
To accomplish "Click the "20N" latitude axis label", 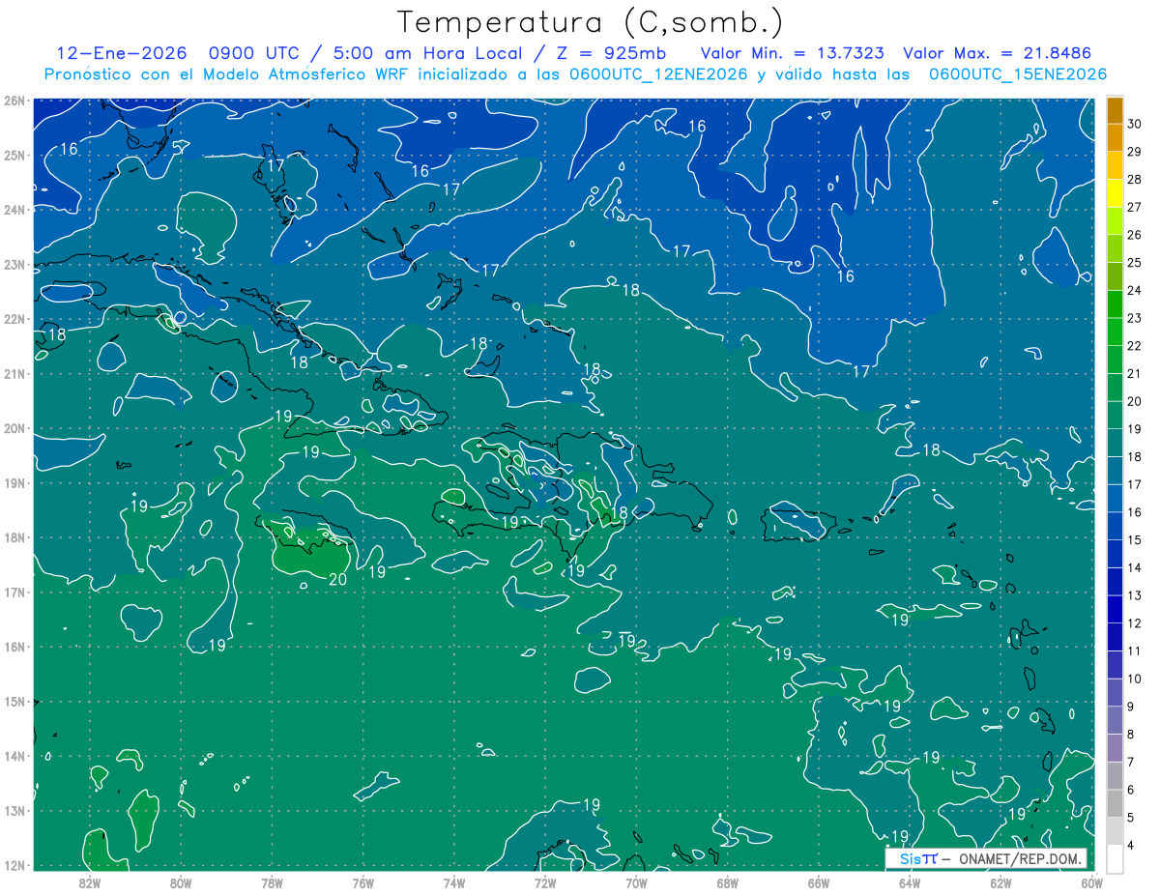I will click(x=14, y=428).
